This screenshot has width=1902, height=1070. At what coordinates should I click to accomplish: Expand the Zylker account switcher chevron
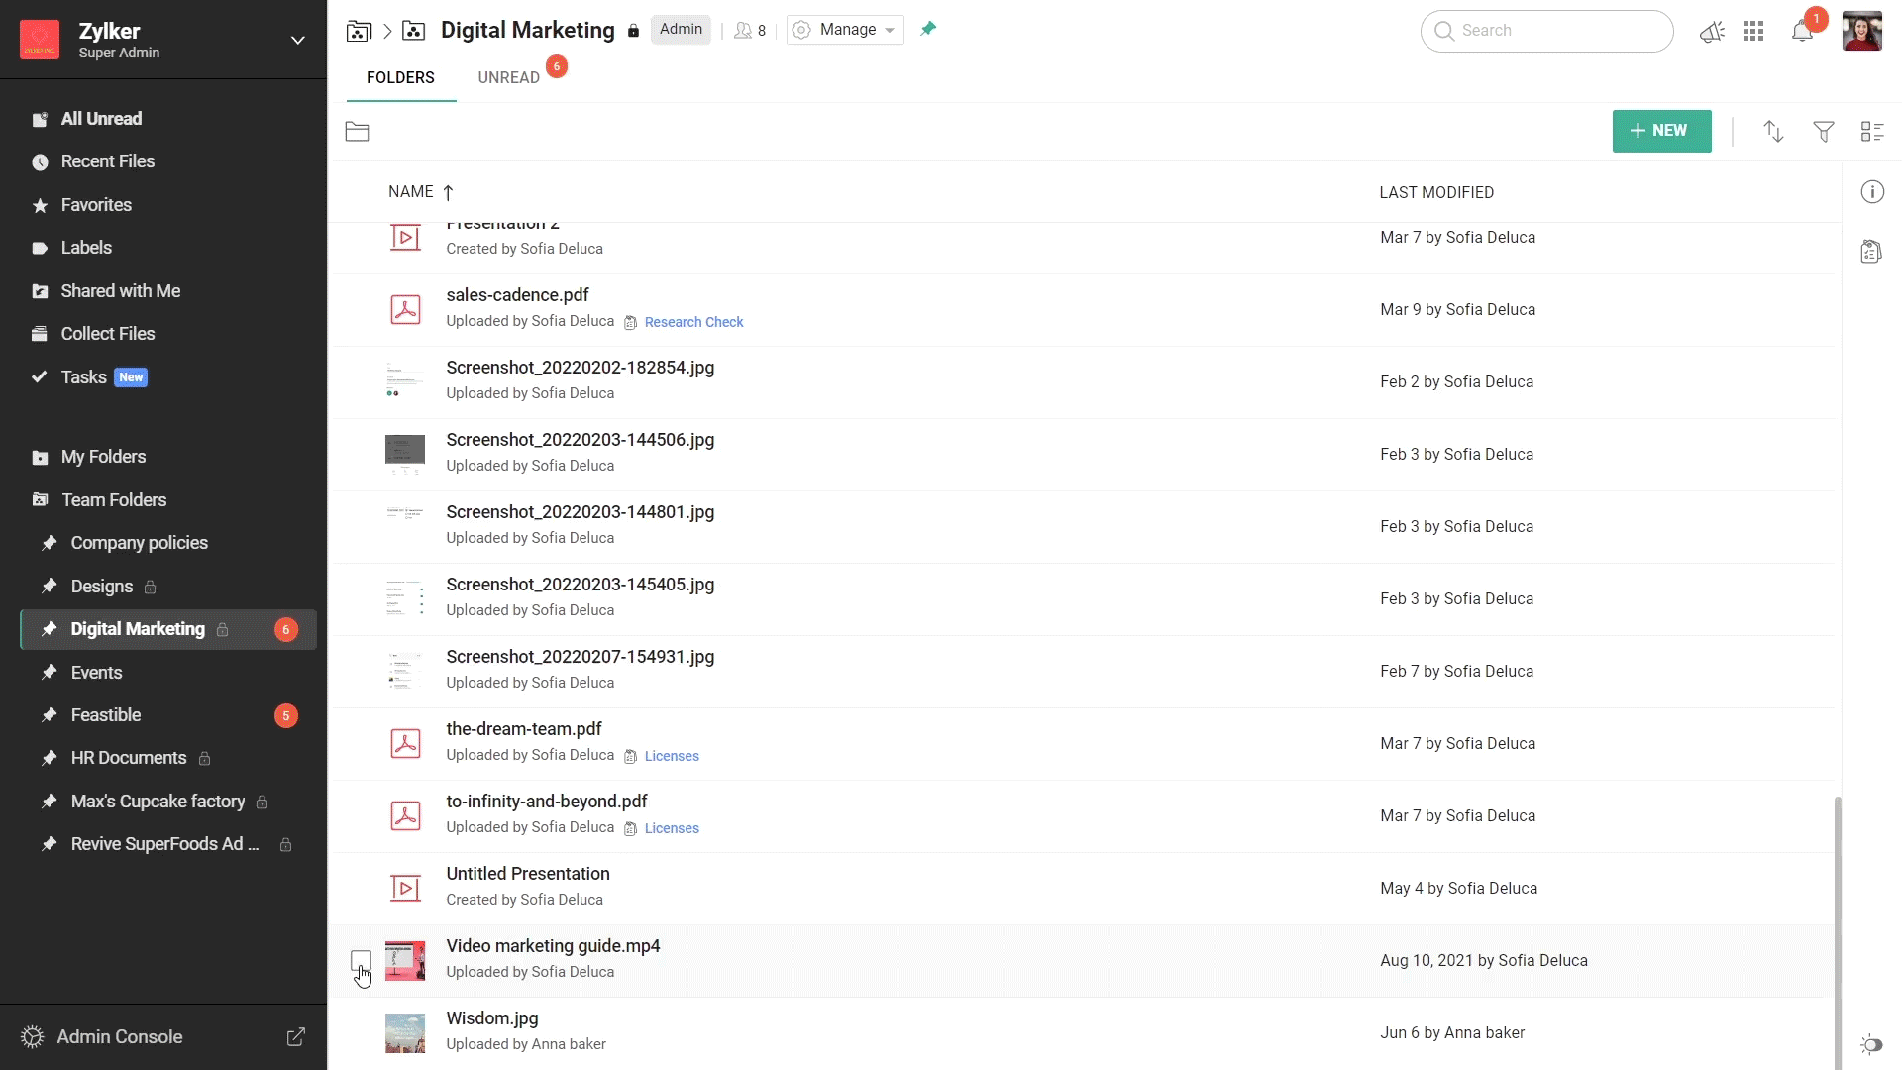click(297, 40)
